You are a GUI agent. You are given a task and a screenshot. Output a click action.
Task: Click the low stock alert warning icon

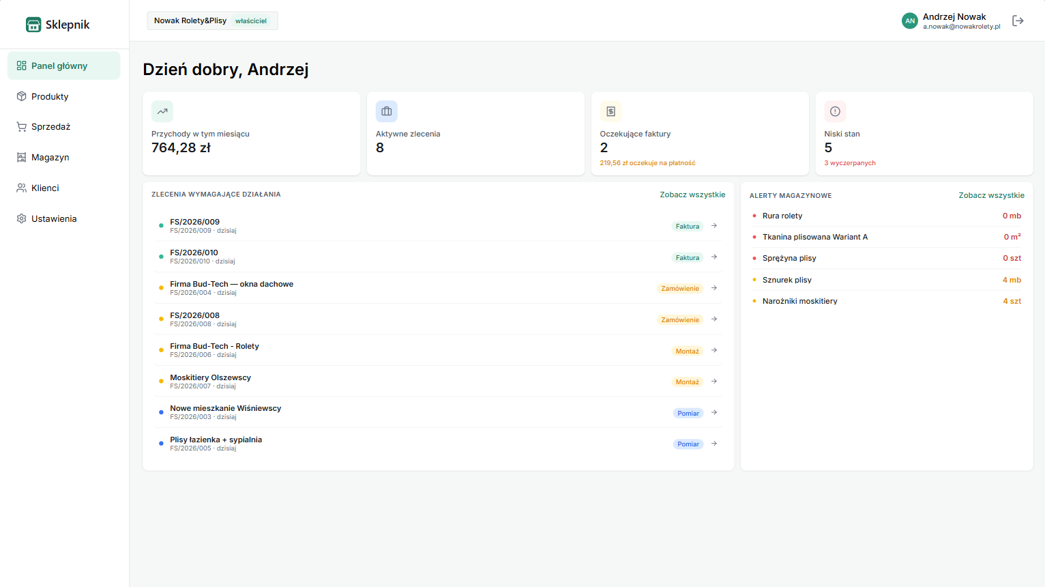pos(835,111)
